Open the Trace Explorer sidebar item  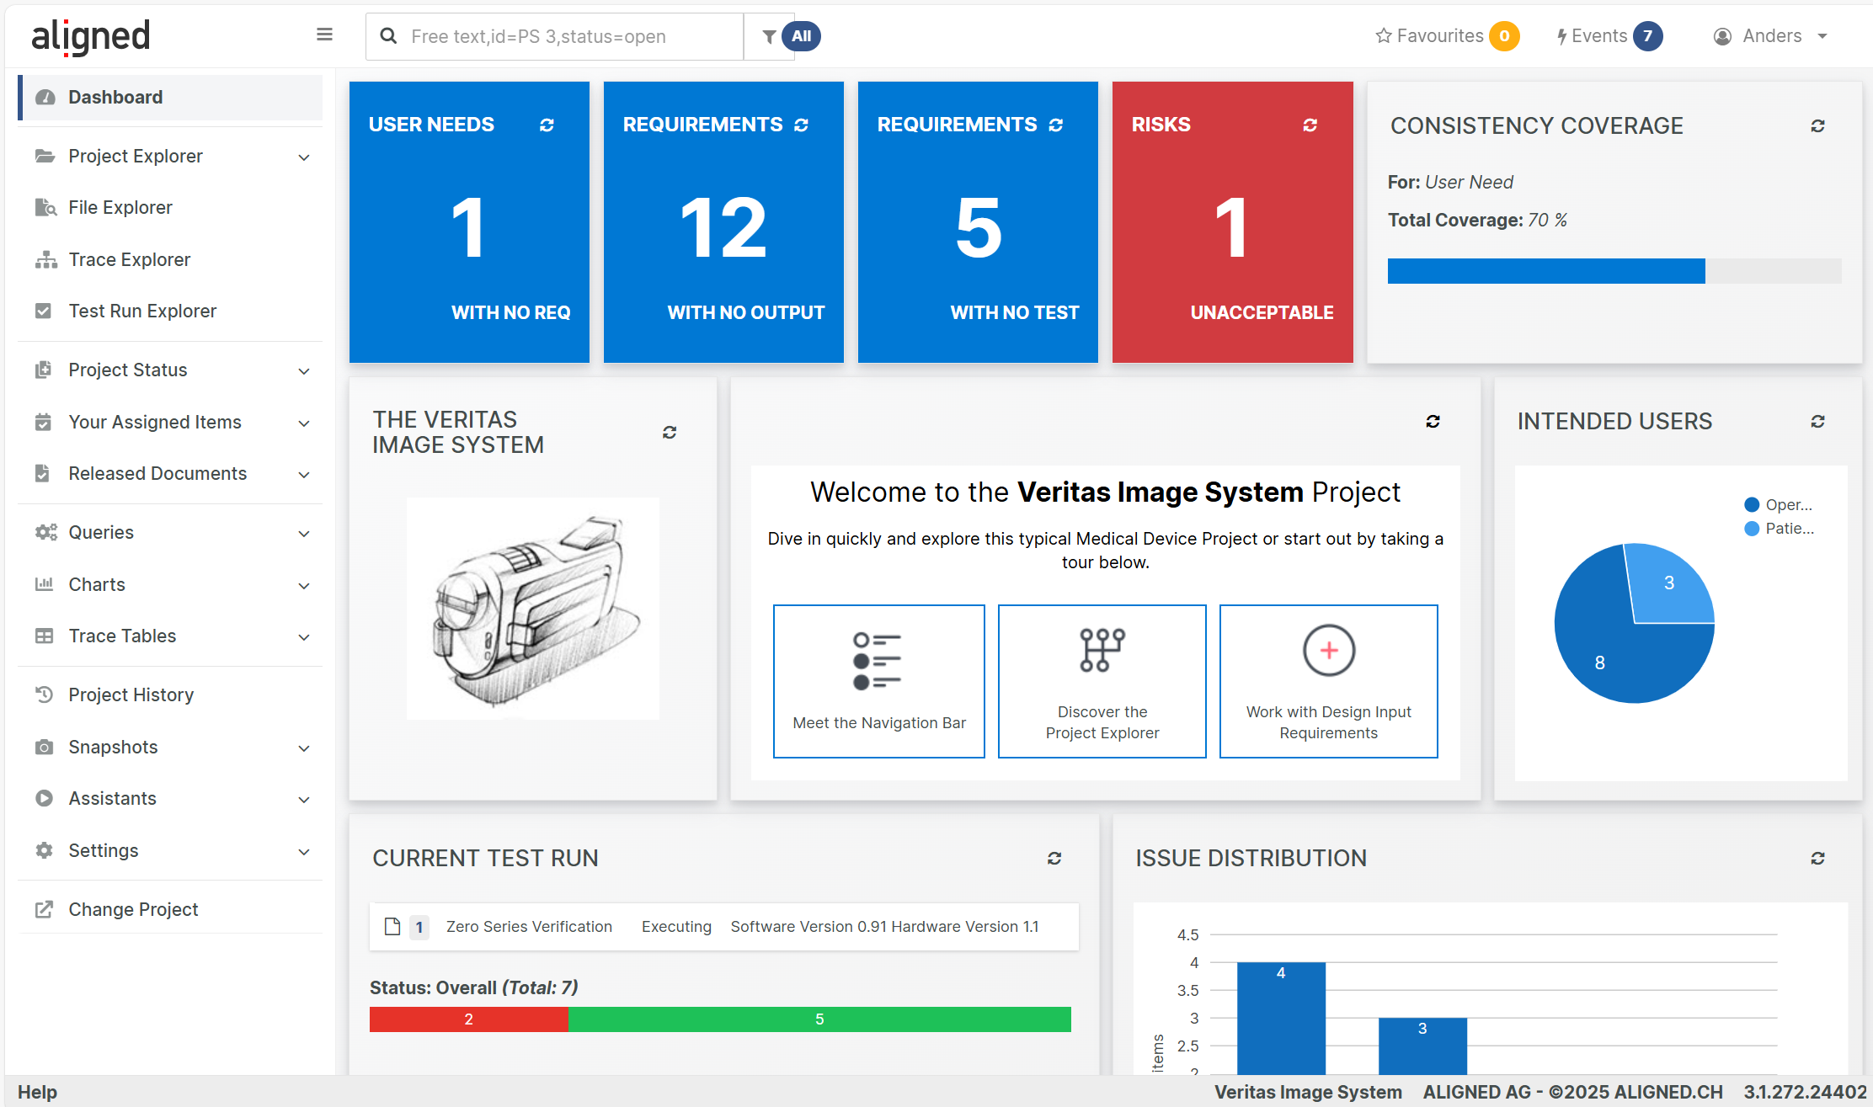[130, 259]
